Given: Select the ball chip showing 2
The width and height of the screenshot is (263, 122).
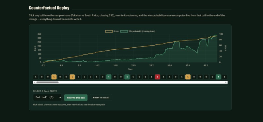Looking at the screenshot, I should (85, 77).
